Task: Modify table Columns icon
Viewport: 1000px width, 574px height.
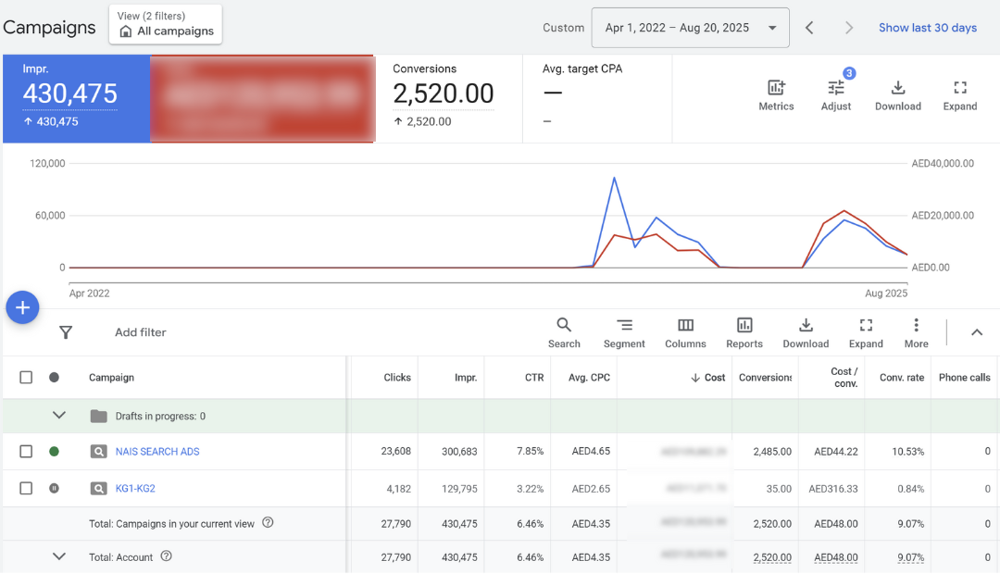Action: click(685, 326)
